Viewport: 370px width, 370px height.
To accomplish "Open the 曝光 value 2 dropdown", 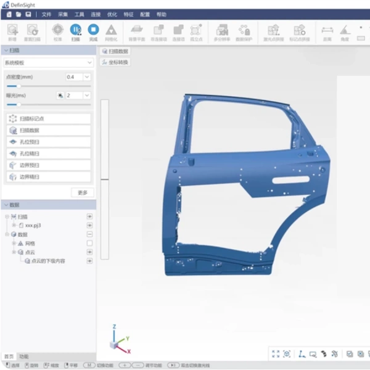I will pyautogui.click(x=87, y=96).
